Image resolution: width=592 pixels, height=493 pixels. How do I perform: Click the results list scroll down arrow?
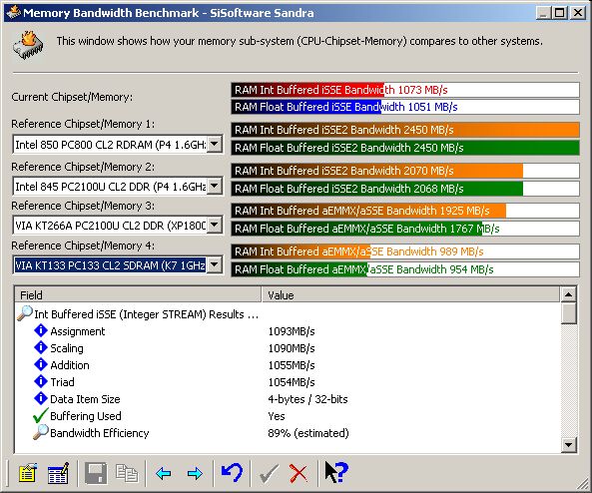[569, 444]
